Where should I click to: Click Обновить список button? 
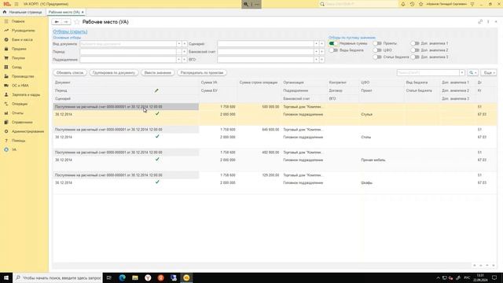(70, 73)
